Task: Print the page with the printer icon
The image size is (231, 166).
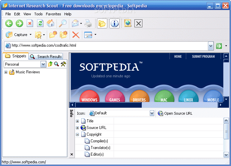Action: pos(88,23)
